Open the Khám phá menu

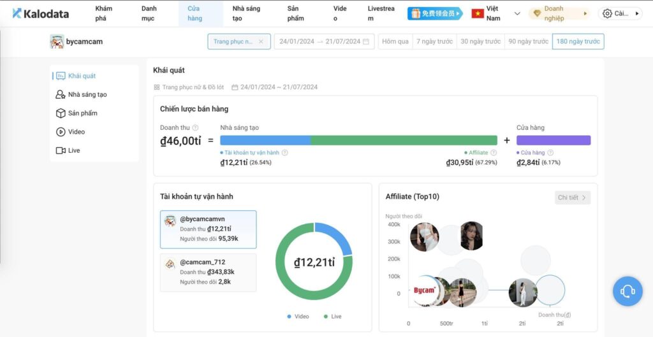[104, 13]
